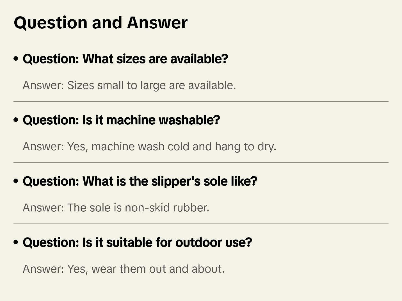Click the answer about sizes small to large
The height and width of the screenshot is (301, 402).
coord(129,85)
